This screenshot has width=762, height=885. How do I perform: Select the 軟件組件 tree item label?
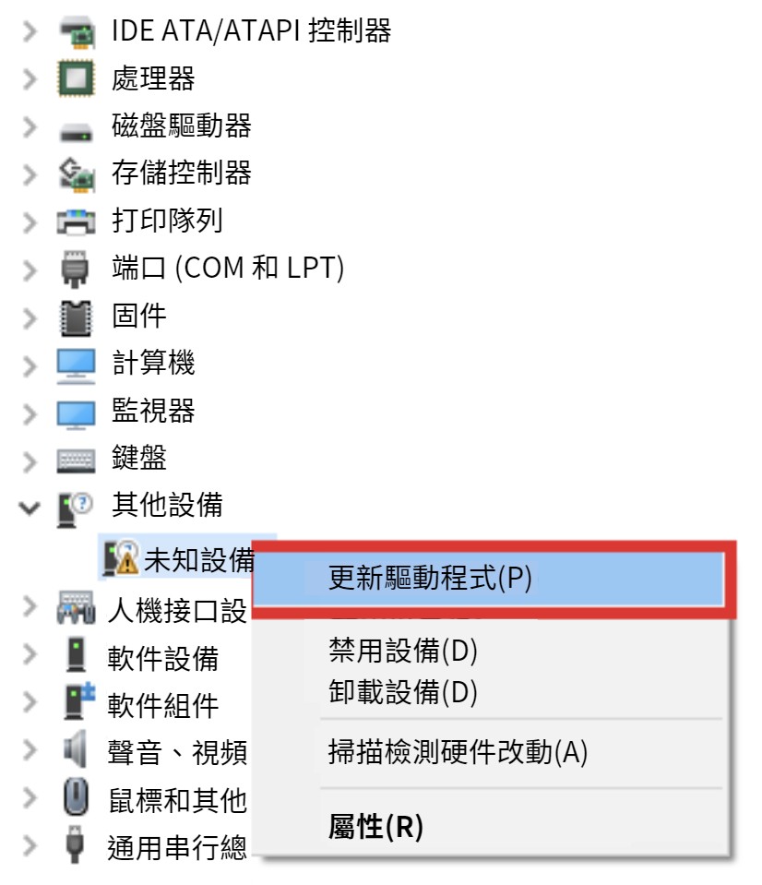(x=163, y=706)
